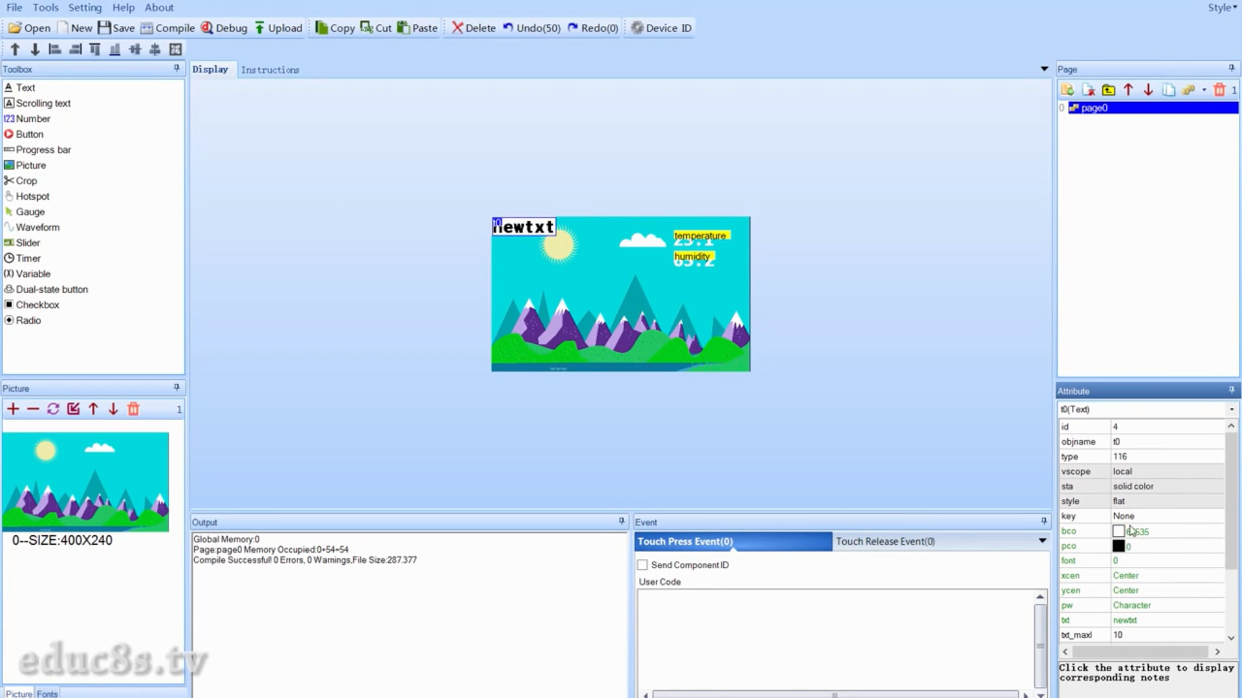This screenshot has width=1242, height=698.
Task: Expand Event tabs dropdown arrow
Action: [x=1042, y=541]
